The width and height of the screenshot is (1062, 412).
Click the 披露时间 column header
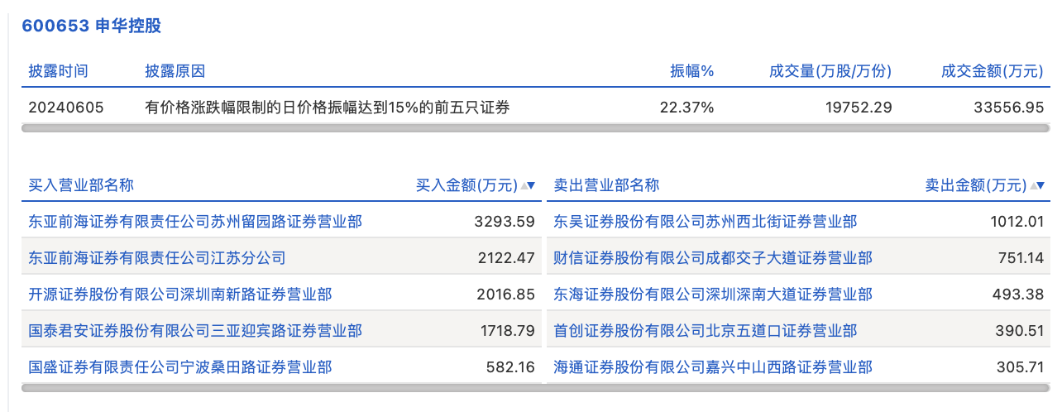[x=58, y=71]
